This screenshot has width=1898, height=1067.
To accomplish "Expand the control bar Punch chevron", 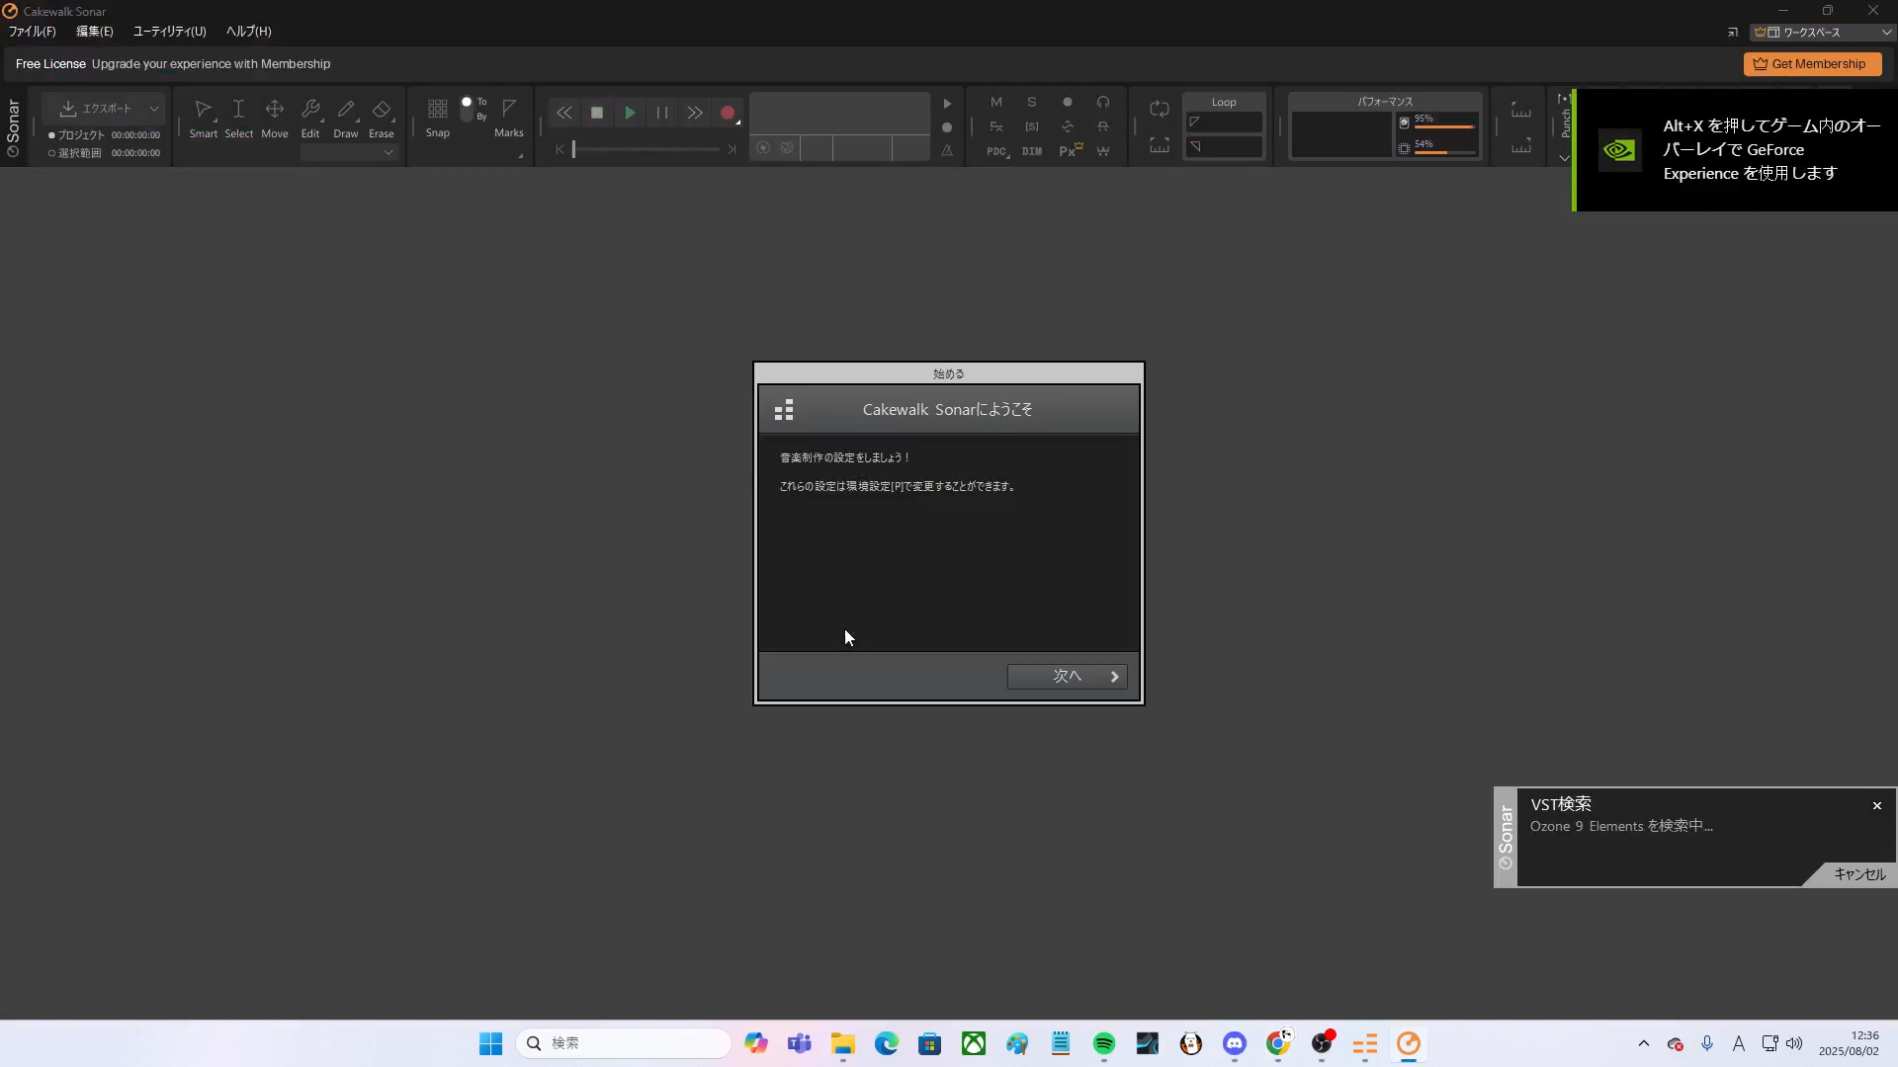I will [1564, 157].
